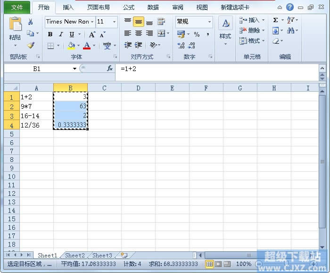Image resolution: width=330 pixels, height=273 pixels.
Task: Open the Excel help question mark
Action: click(x=290, y=8)
